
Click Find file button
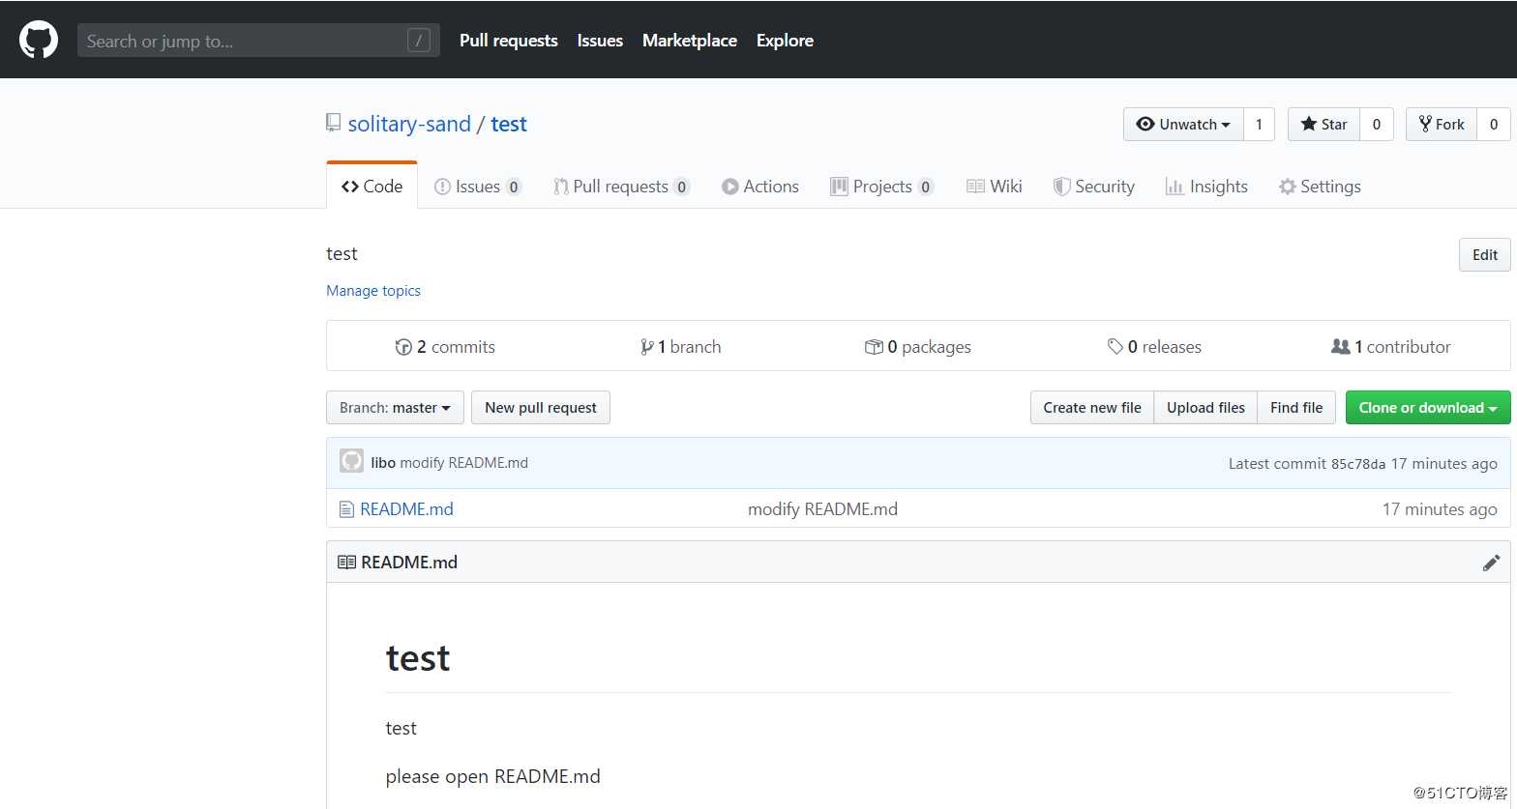tap(1296, 407)
